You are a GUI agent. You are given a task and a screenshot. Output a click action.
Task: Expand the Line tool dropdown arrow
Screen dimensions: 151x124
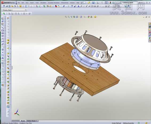[x=5, y=28]
